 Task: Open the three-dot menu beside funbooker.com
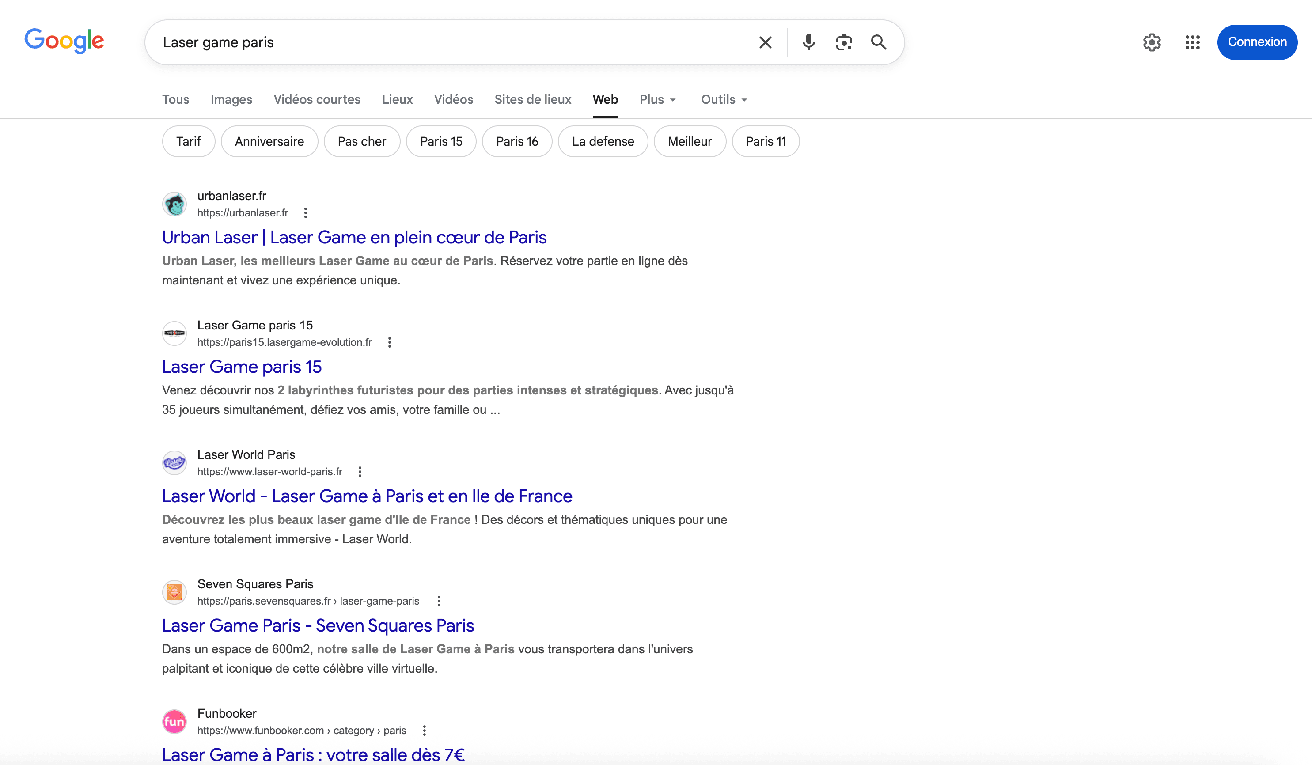[x=425, y=731]
